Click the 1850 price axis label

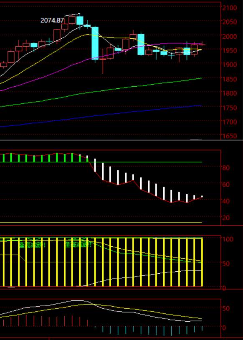(x=230, y=79)
